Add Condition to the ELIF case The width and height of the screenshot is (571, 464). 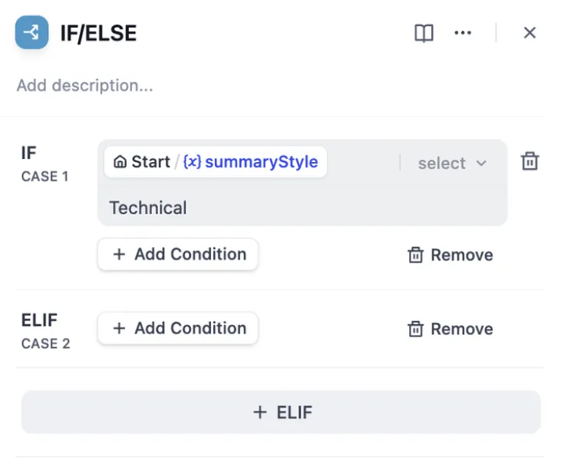pos(178,328)
